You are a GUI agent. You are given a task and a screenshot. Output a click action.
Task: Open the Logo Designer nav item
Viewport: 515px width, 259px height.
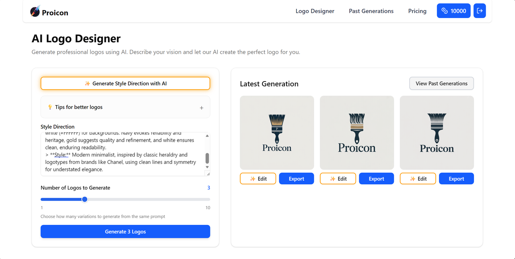(315, 11)
